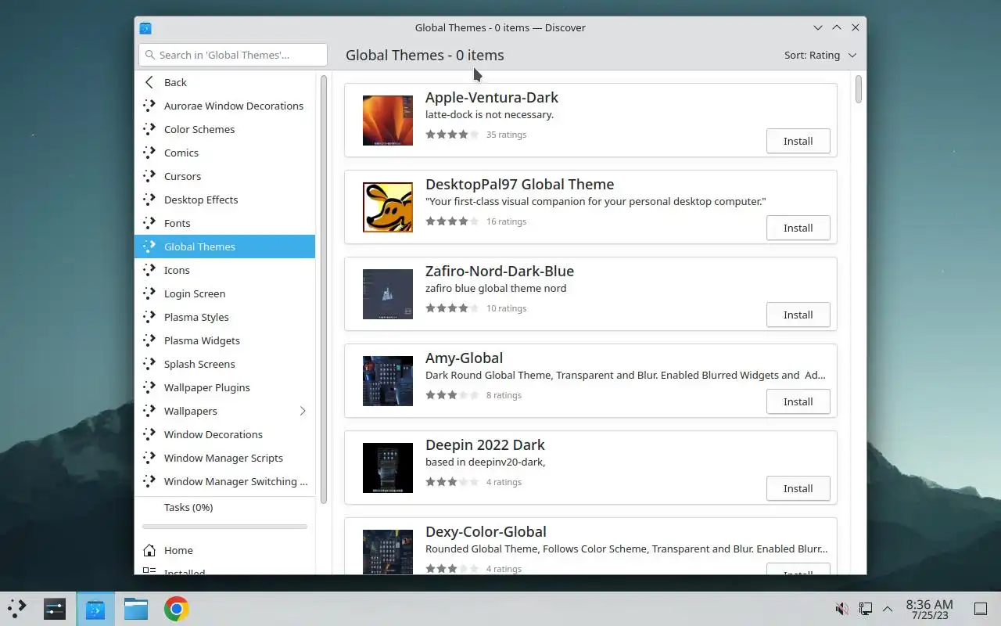Open the DesktopPal97 dog thumbnail
The width and height of the screenshot is (1001, 626).
point(388,207)
